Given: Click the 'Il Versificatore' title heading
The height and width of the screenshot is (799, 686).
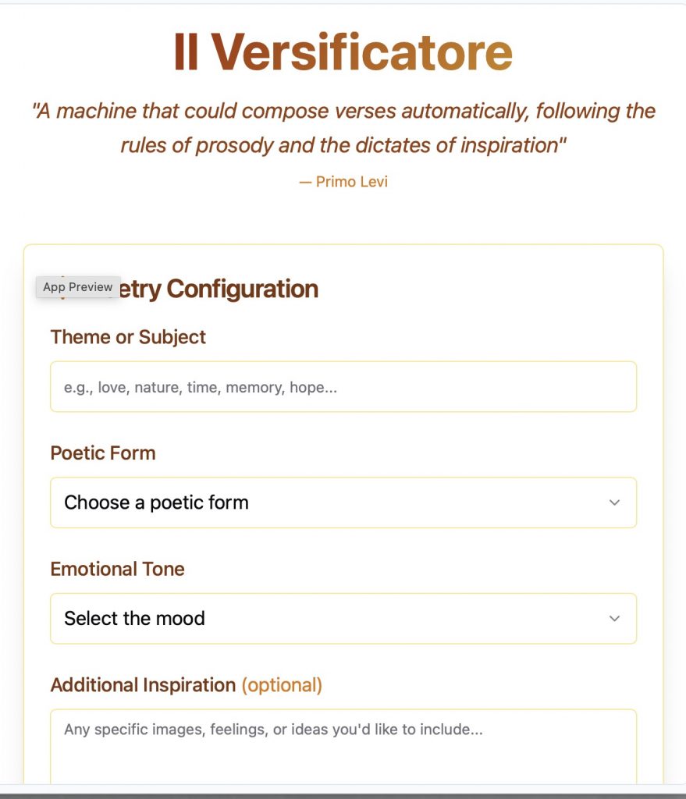Looking at the screenshot, I should (343, 53).
